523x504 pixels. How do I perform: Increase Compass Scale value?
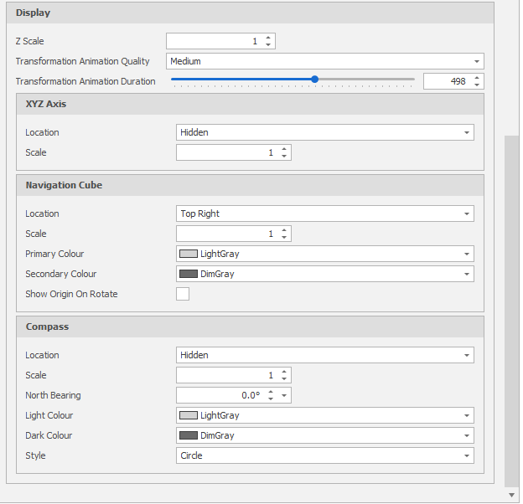tap(284, 372)
